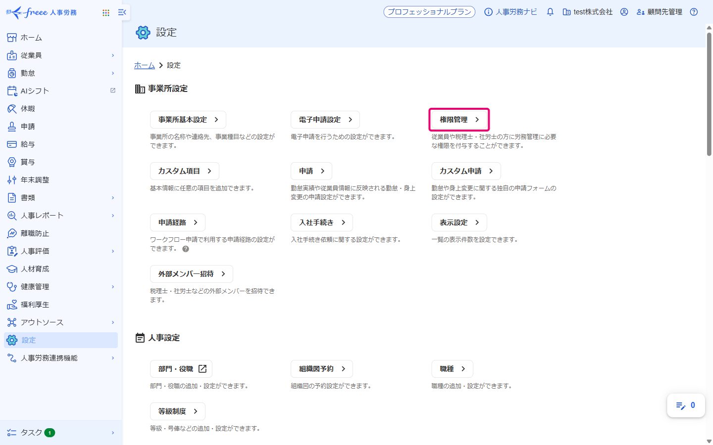Click the ホーム breadcrumb link
Viewport: 713px width, 445px height.
(x=145, y=65)
